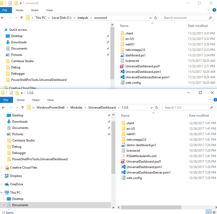
Task: Open the Share tab in the wwwroot window
Action: pyautogui.click(x=35, y=10)
